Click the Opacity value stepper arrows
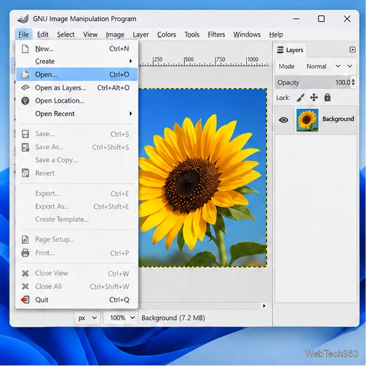 tap(353, 82)
